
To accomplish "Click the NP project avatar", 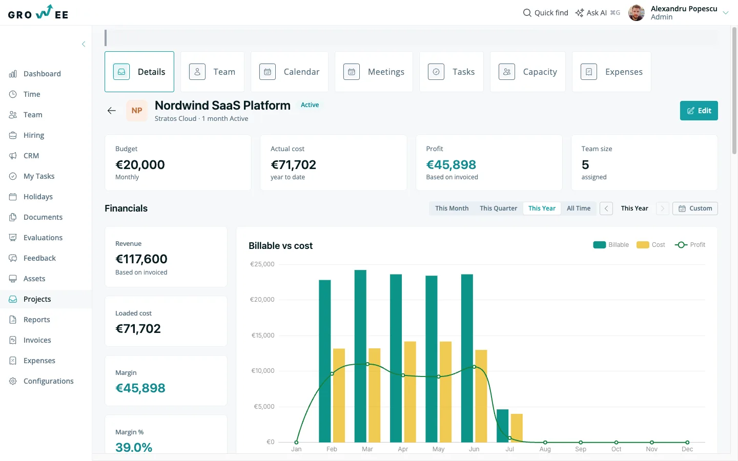I will (137, 111).
